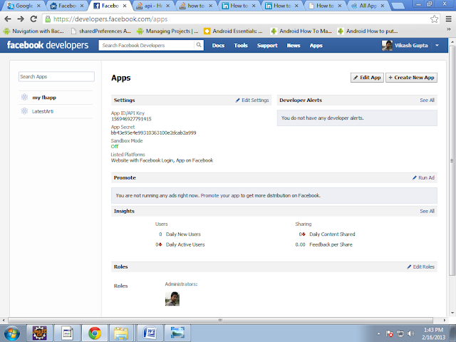The height and width of the screenshot is (342, 456).
Task: Click Edit Settings link
Action: click(252, 100)
